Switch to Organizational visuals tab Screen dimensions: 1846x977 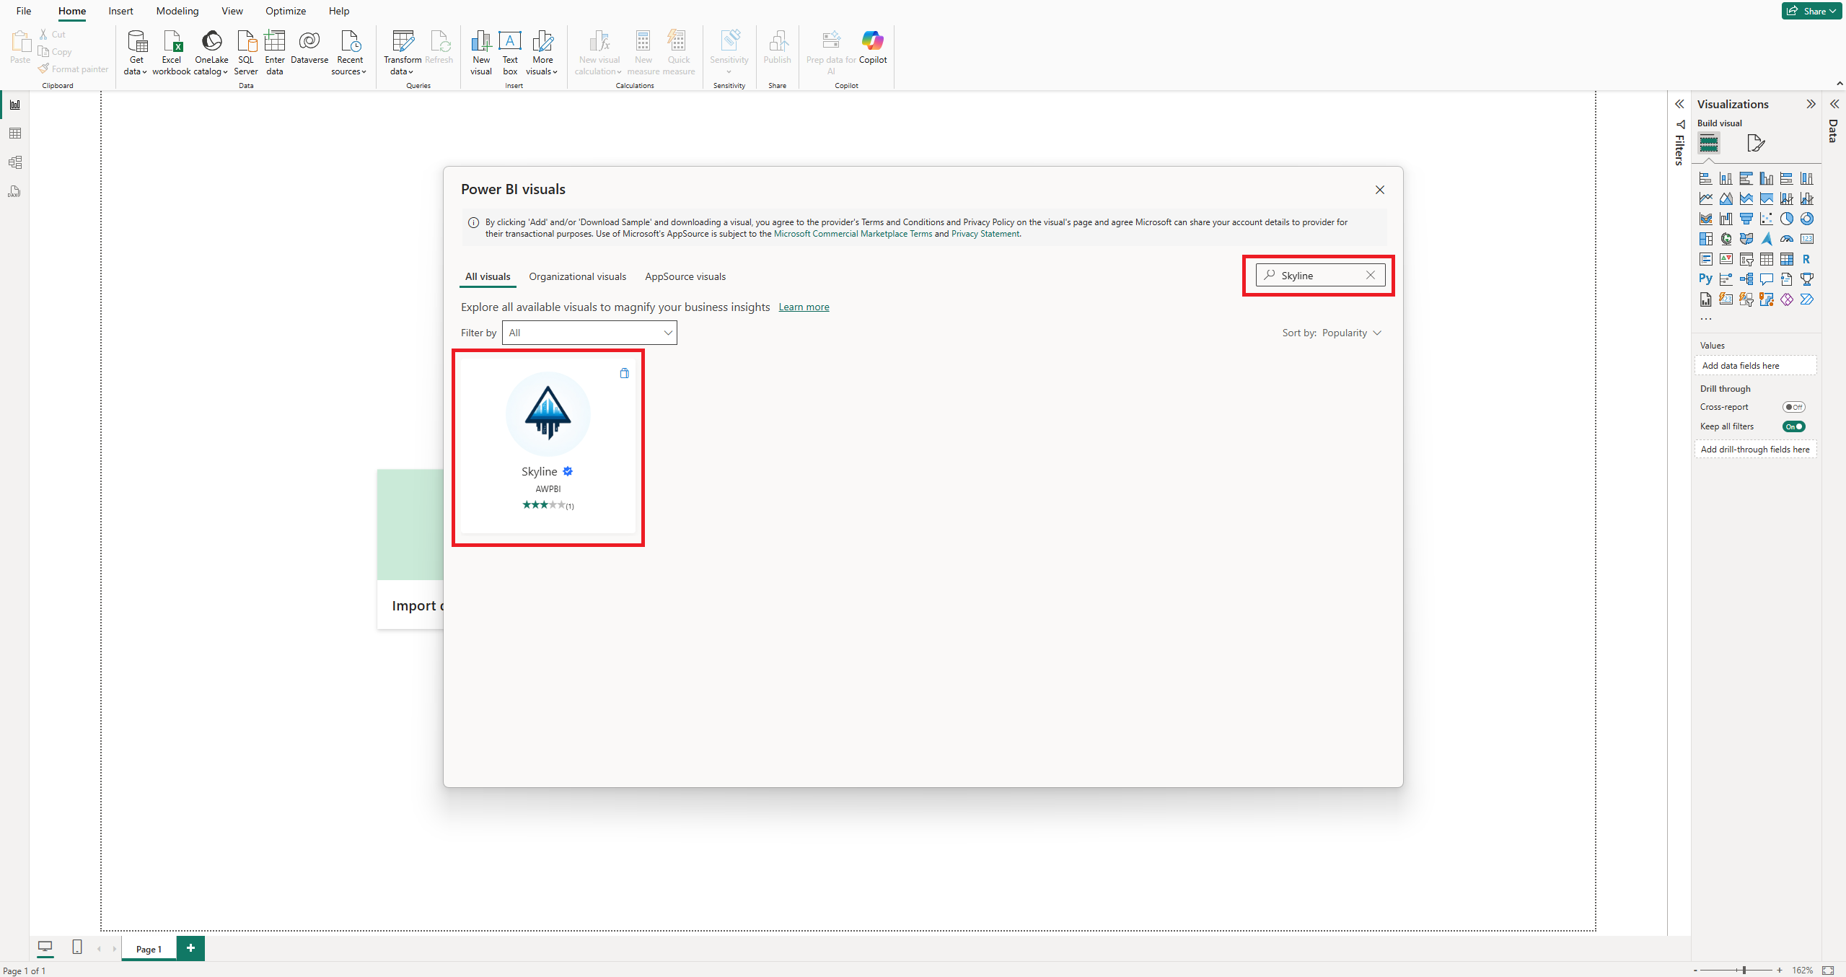click(577, 276)
